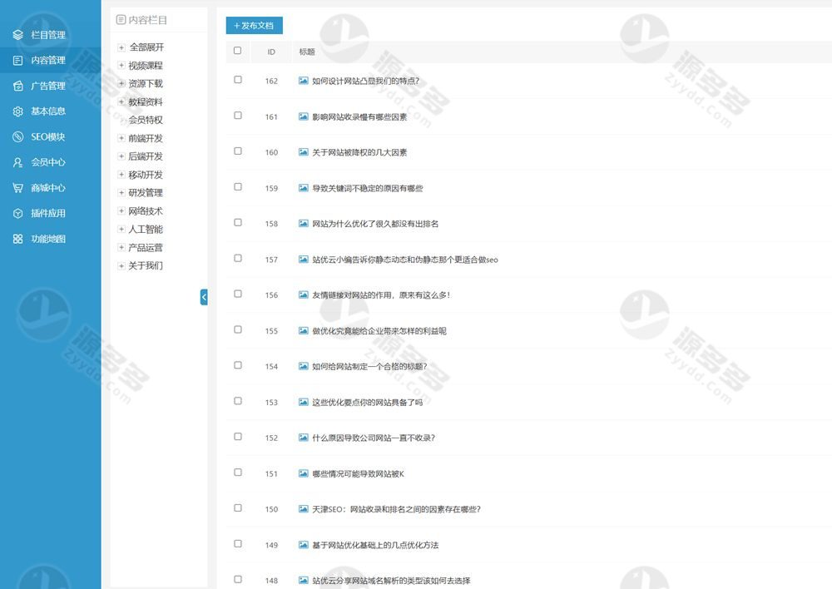Viewport: 832px width, 589px height.
Task: Click the 商城中心 shopping cart icon
Action: pos(17,188)
